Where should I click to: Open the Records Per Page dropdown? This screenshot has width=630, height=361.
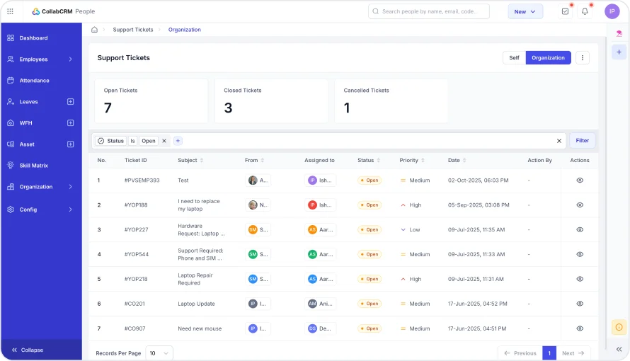click(159, 353)
